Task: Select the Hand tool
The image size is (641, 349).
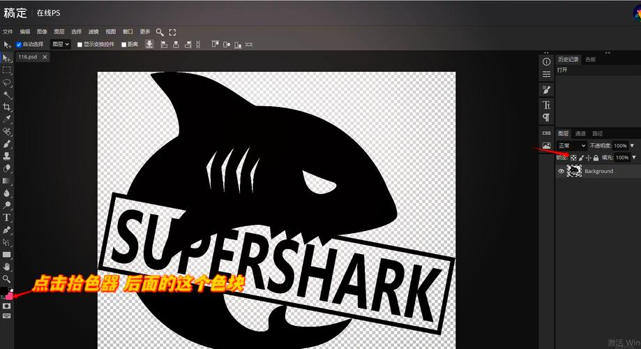Action: 7,267
